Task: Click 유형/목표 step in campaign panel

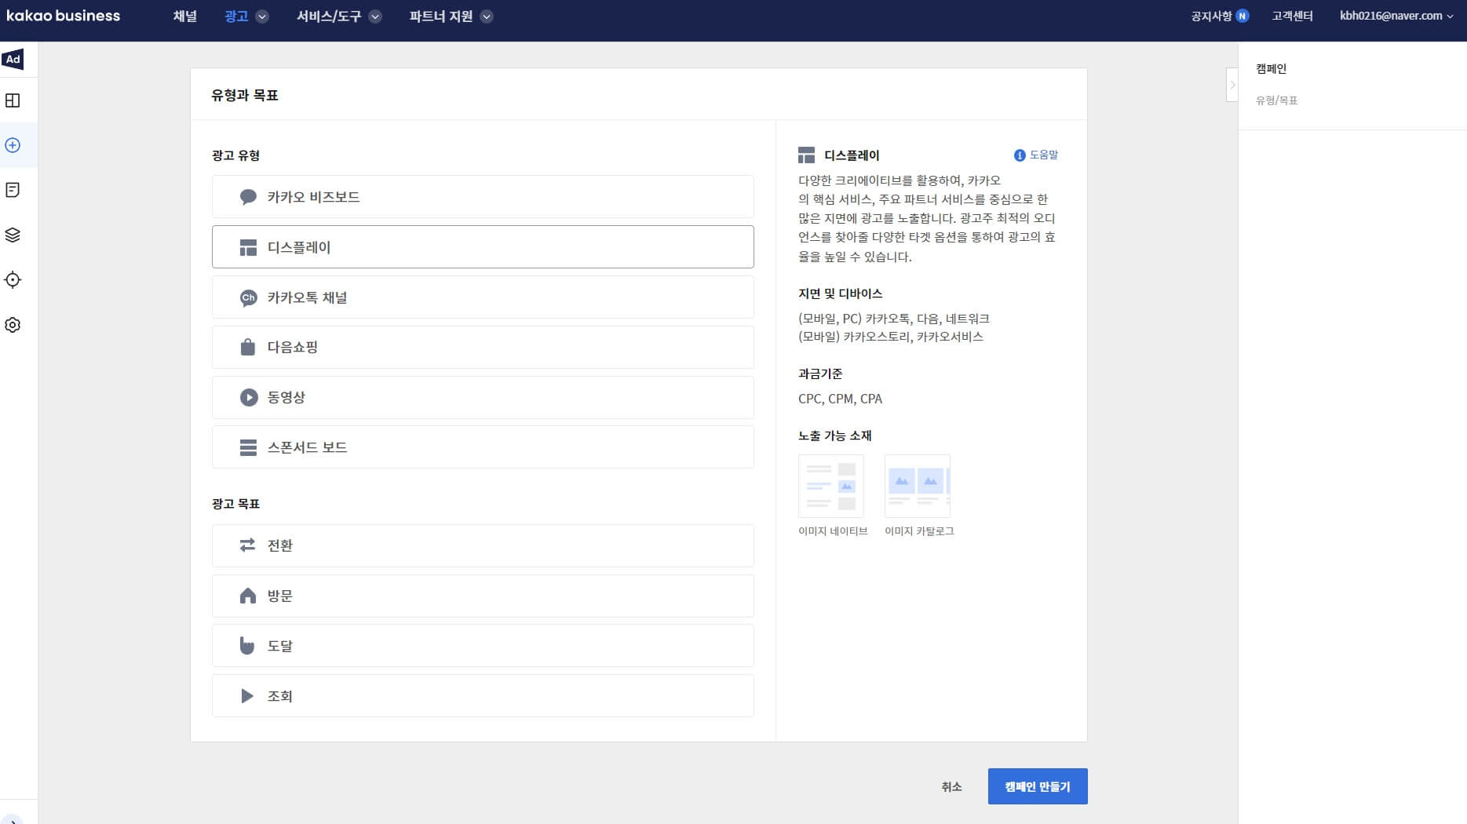Action: 1276,100
